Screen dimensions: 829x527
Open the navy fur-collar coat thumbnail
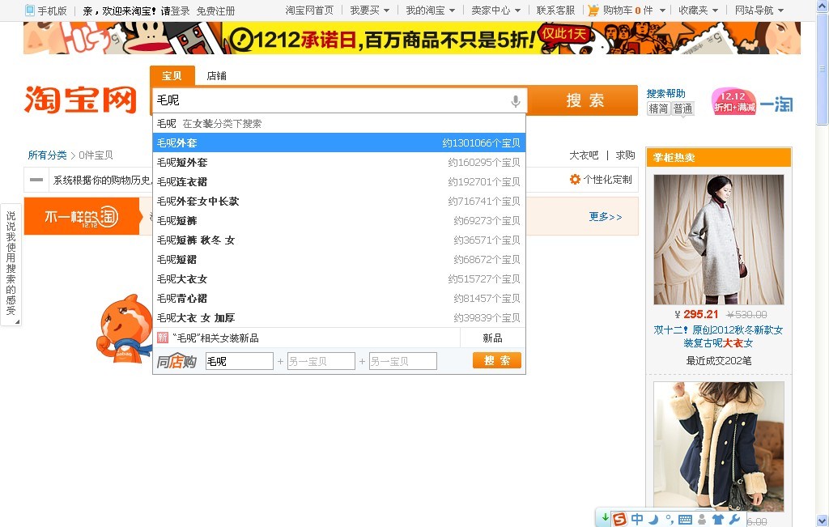click(x=719, y=447)
